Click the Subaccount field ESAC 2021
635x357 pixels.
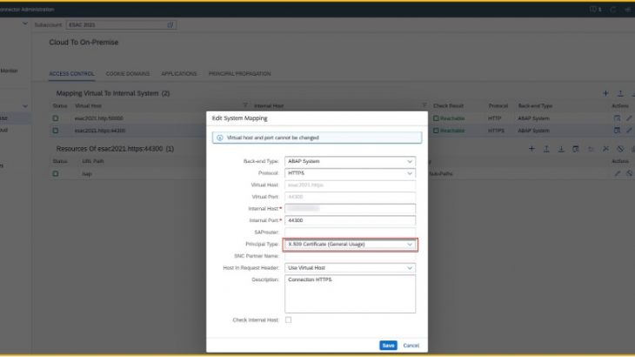click(x=121, y=24)
